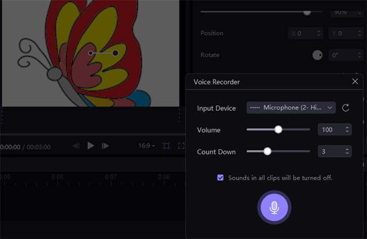
Task: Uncheck 'Sounds in all clips will be turned off'
Action: tap(220, 177)
